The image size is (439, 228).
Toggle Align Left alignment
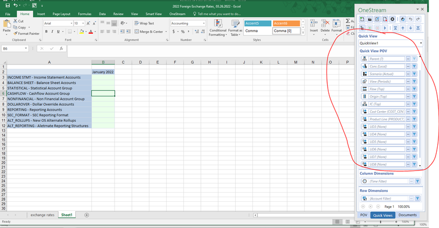[102, 31]
